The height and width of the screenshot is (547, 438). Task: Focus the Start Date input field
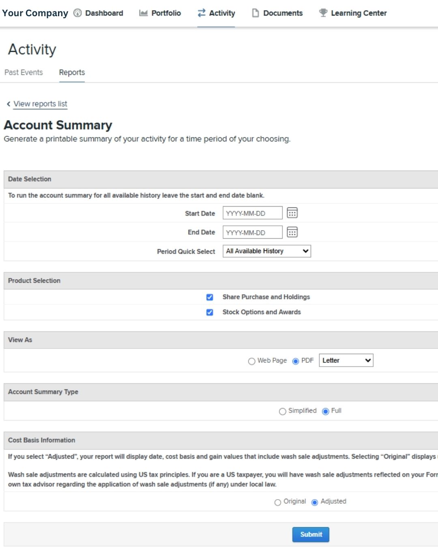click(252, 213)
